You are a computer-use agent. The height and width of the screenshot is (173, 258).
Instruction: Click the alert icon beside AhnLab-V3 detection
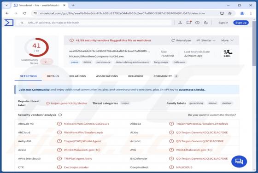59,124
